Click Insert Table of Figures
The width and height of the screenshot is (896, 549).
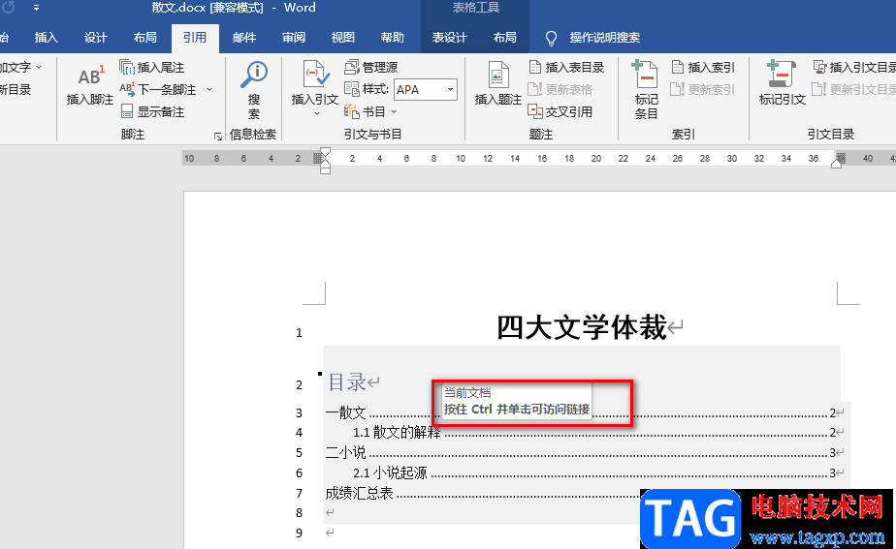[x=566, y=68]
